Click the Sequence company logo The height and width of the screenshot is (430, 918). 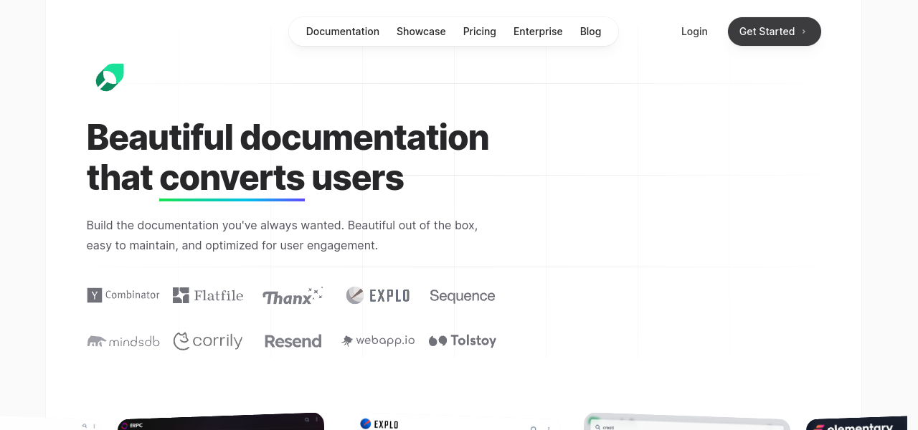(462, 295)
